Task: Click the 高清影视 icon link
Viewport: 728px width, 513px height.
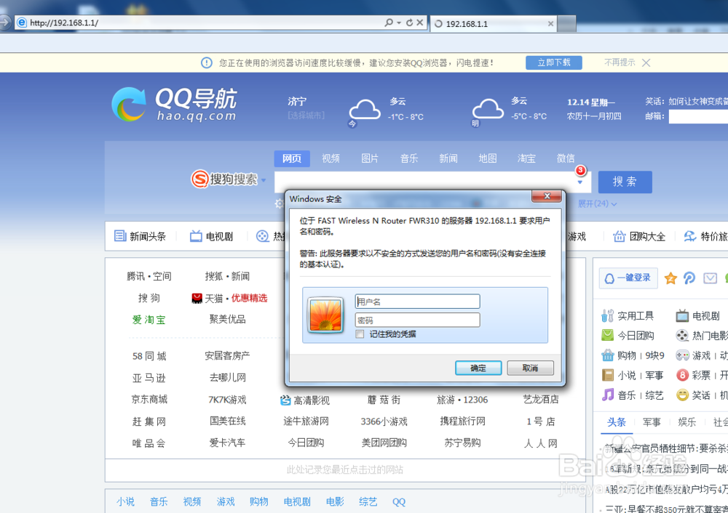Action: pos(285,400)
